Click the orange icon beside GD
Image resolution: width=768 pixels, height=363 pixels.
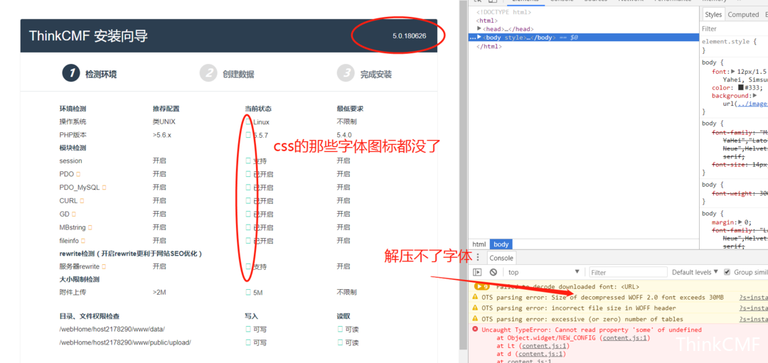[x=73, y=215]
